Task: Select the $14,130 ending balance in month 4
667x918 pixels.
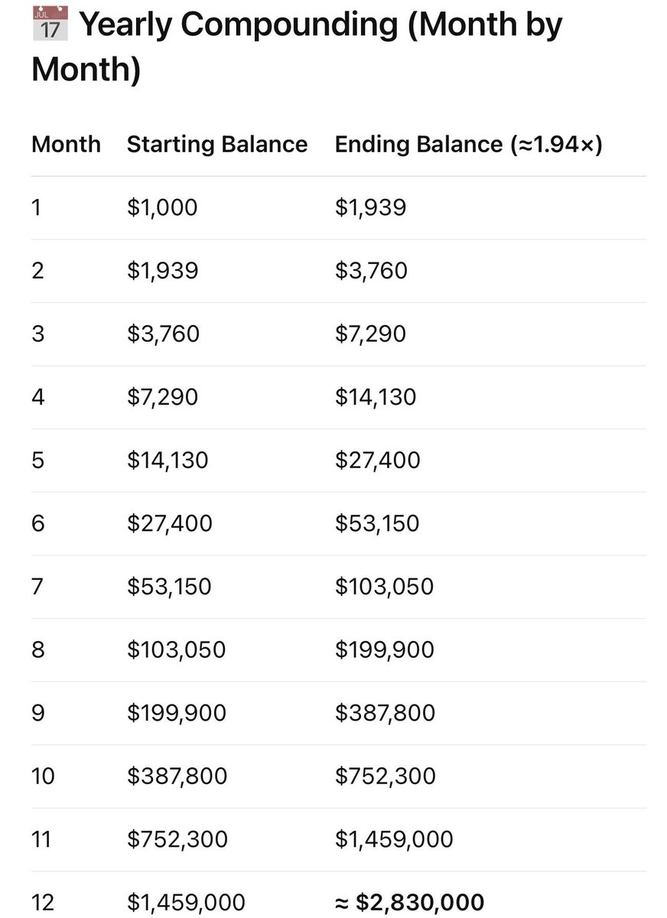Action: click(376, 397)
